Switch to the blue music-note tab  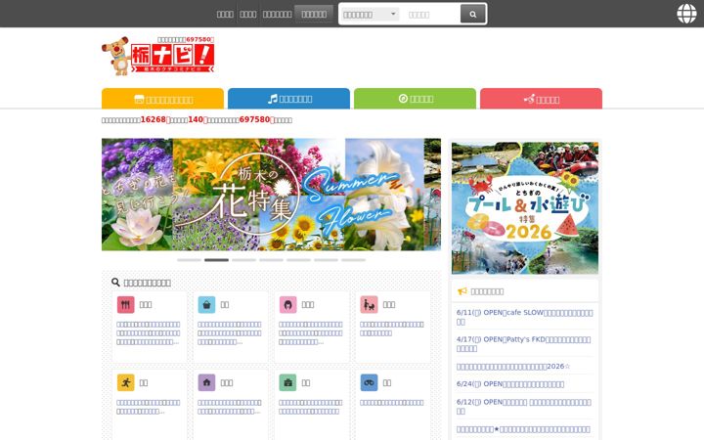288,99
